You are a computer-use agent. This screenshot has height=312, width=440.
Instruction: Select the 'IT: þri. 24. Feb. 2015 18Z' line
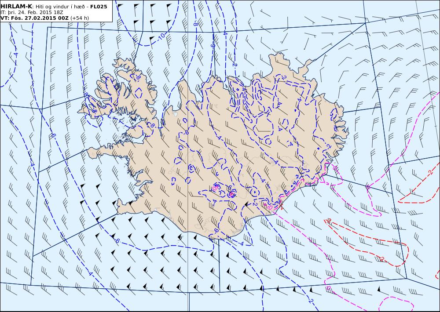[32, 12]
